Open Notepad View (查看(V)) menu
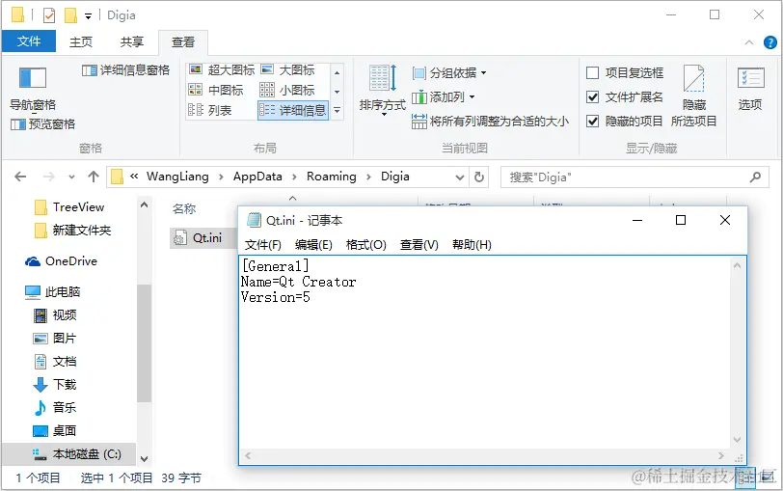 click(x=418, y=245)
